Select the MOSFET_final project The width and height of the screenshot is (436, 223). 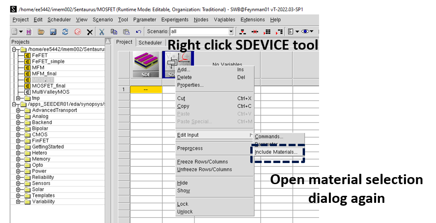[49, 86]
